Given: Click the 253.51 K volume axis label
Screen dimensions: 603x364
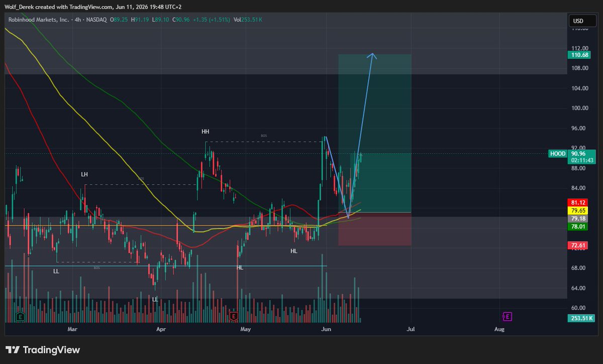Looking at the screenshot, I should pos(581,318).
